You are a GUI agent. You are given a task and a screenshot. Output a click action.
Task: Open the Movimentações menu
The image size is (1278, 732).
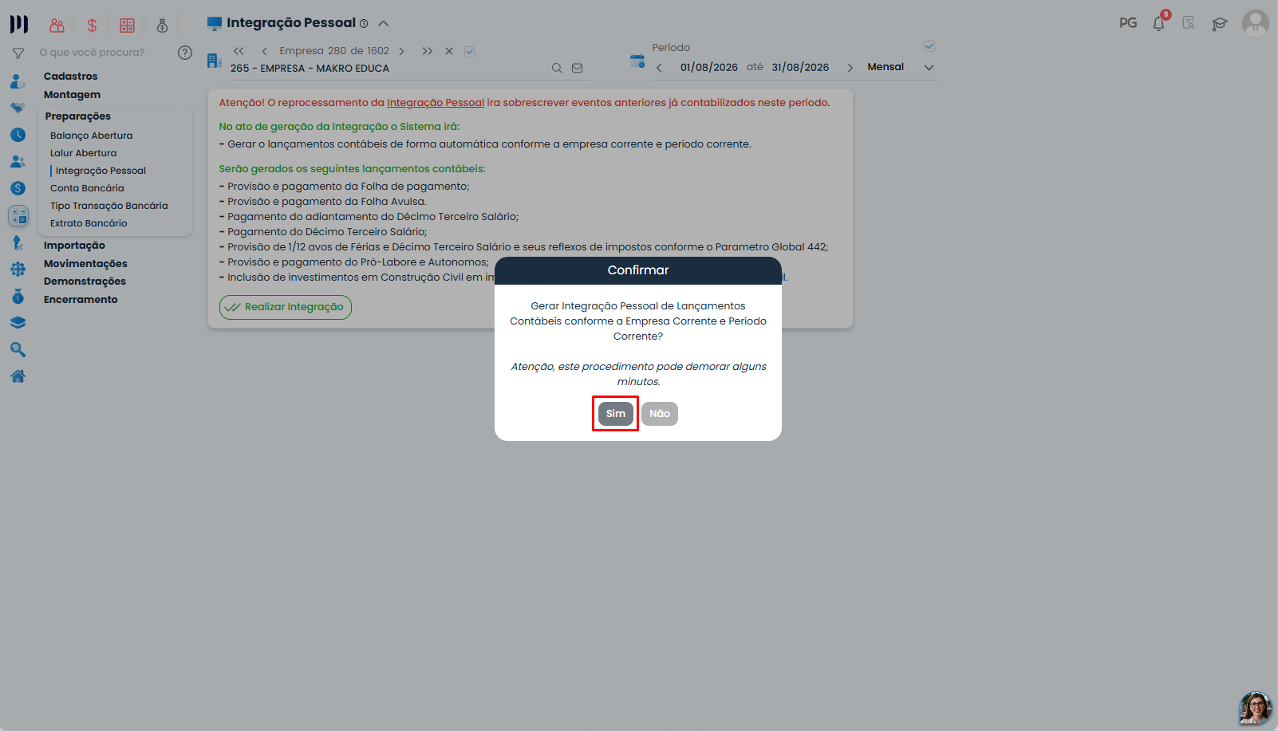85,264
